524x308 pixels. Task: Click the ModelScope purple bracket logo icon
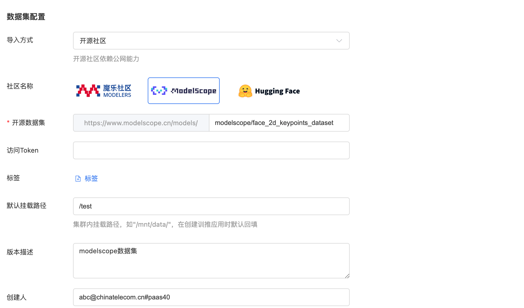(159, 91)
